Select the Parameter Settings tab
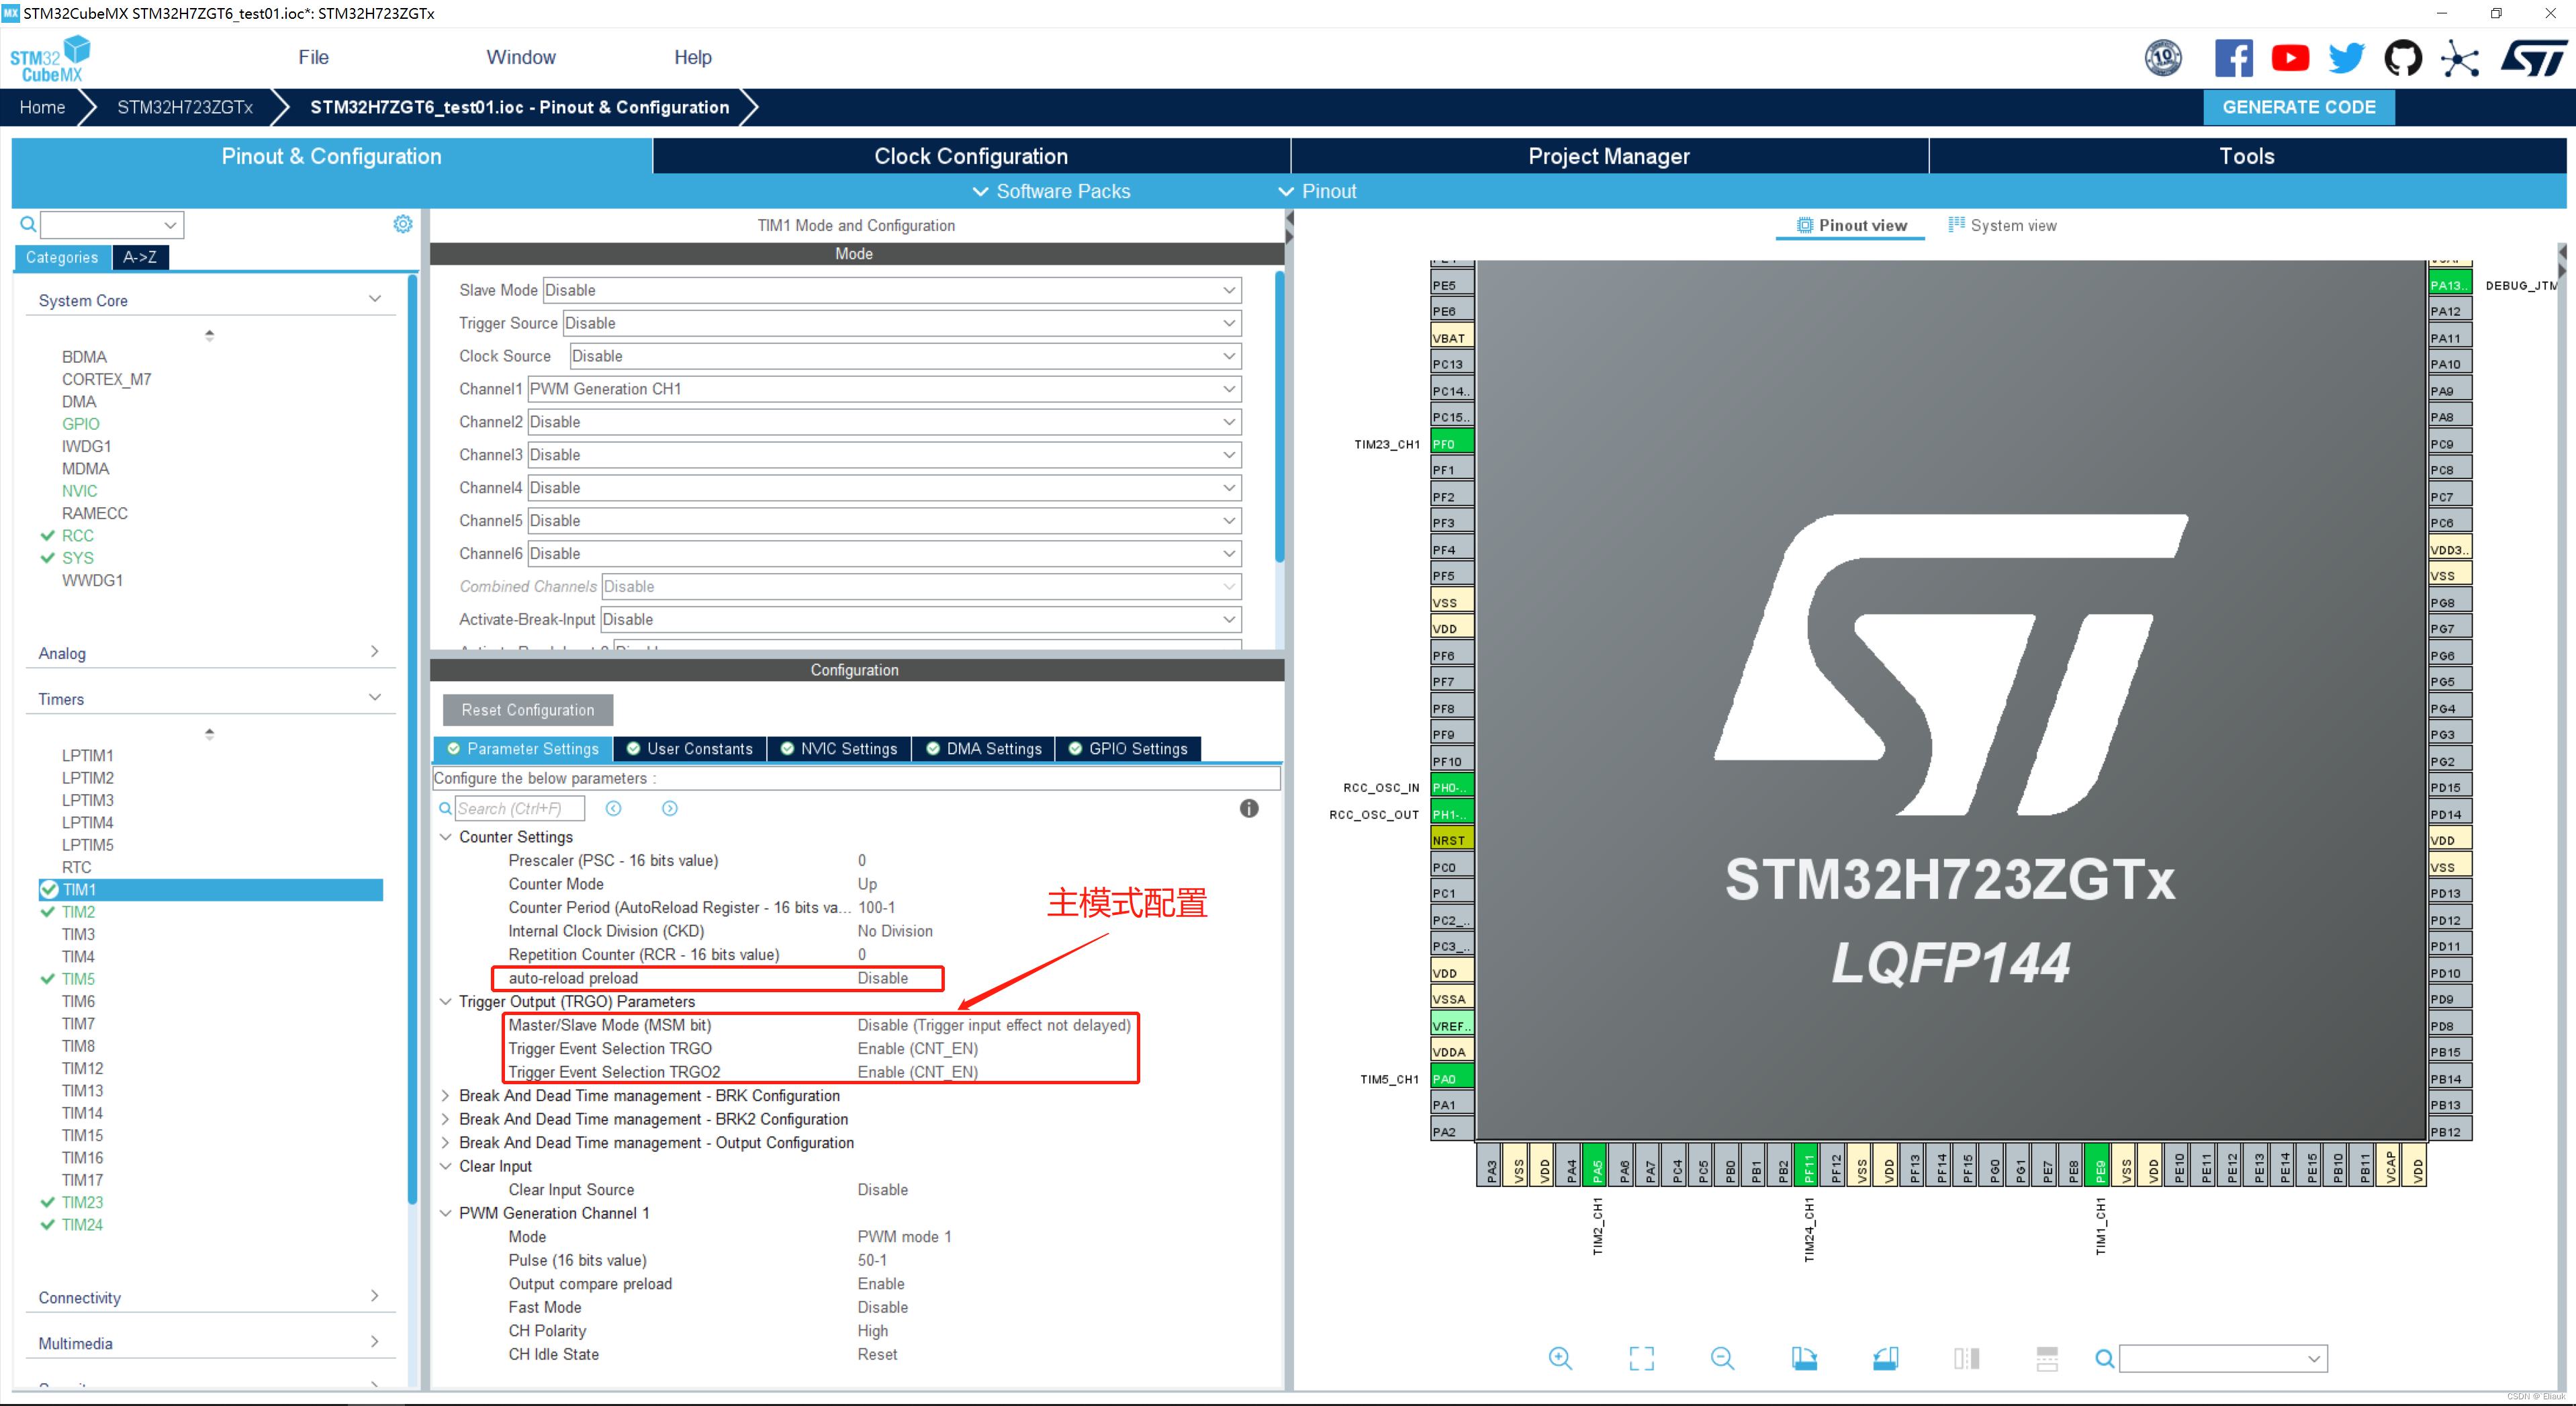The height and width of the screenshot is (1406, 2576). pyautogui.click(x=528, y=748)
